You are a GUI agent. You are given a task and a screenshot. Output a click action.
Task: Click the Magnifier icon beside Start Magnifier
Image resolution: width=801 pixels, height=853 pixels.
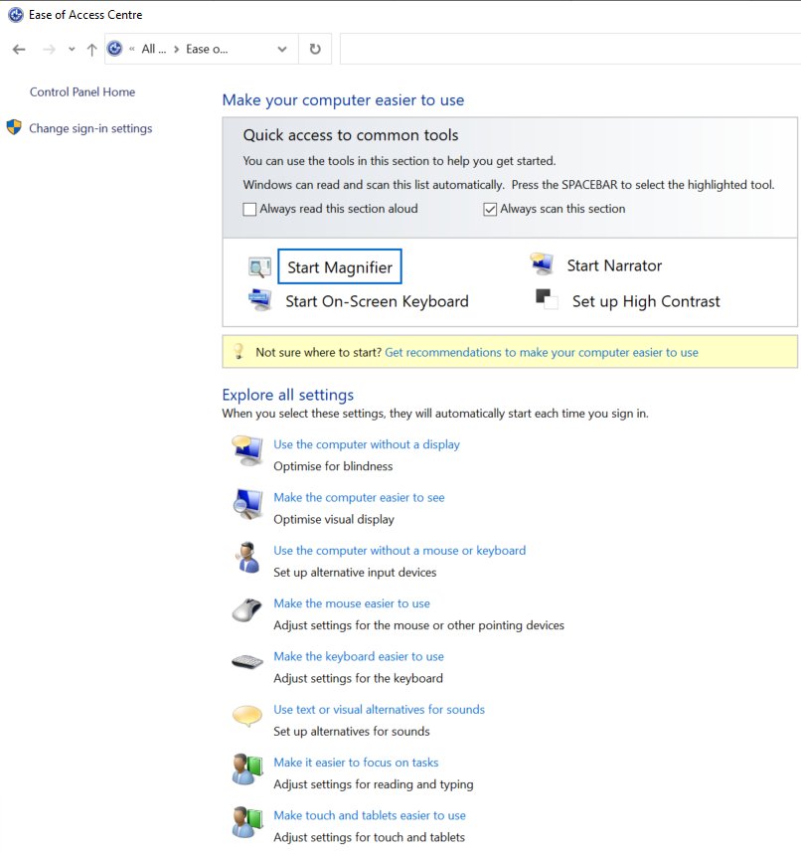click(x=259, y=266)
